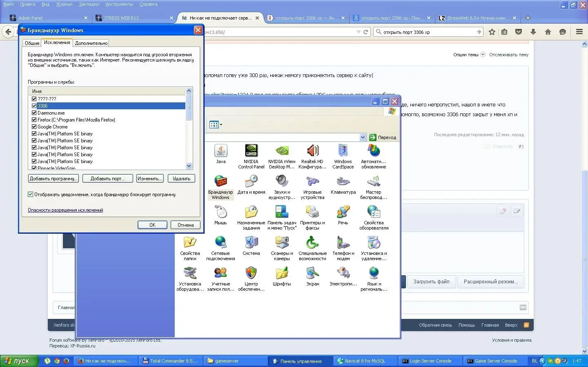
Task: Uncheck the 3306 exception checkbox
Action: pyautogui.click(x=34, y=106)
